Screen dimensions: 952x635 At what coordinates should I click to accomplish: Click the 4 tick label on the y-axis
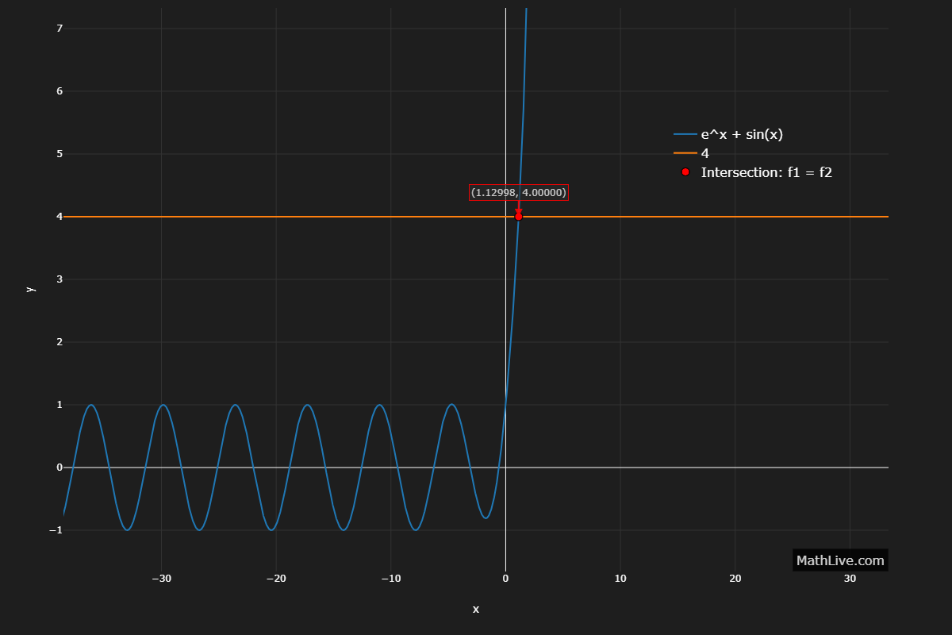click(x=59, y=217)
